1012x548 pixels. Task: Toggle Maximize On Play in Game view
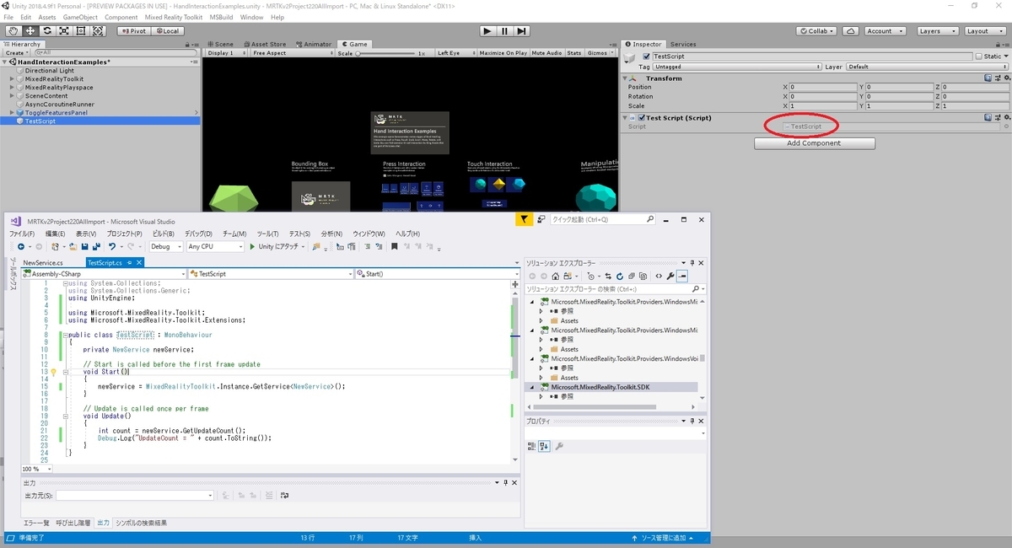[503, 53]
